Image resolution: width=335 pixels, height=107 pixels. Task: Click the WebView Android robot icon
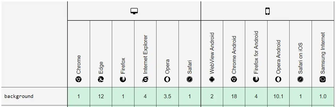pos(212,79)
